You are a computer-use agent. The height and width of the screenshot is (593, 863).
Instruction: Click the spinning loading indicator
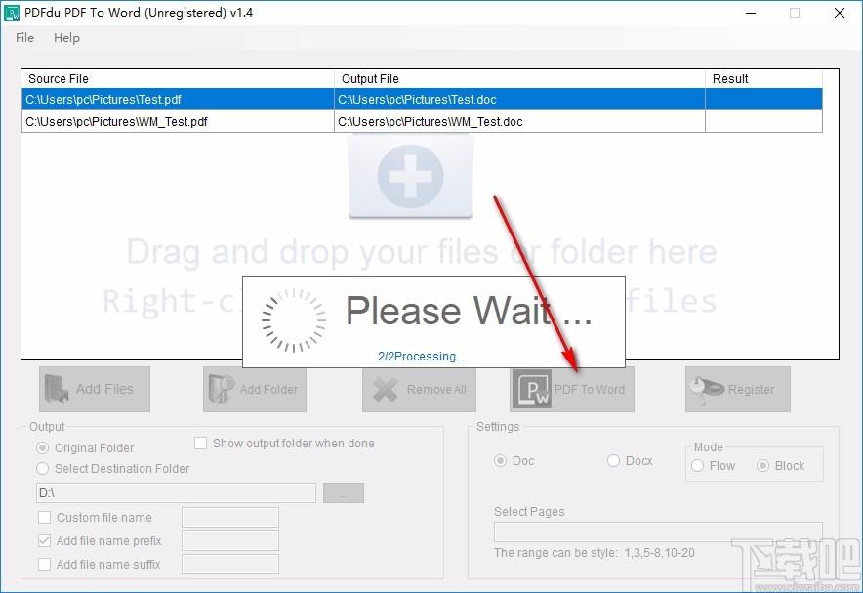293,320
